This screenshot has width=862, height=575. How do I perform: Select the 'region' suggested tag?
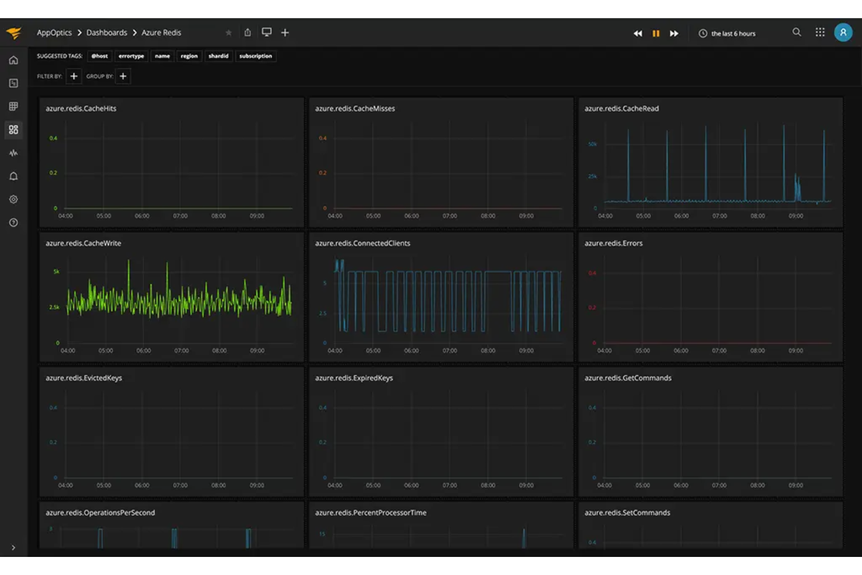coord(189,56)
